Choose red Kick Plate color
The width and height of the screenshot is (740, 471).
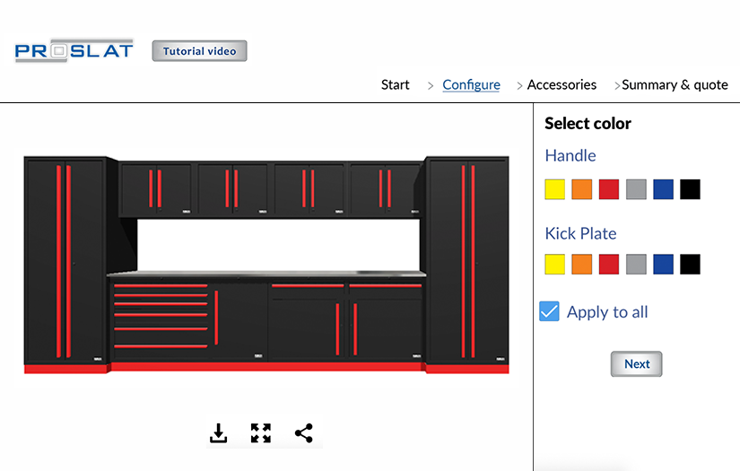click(609, 265)
